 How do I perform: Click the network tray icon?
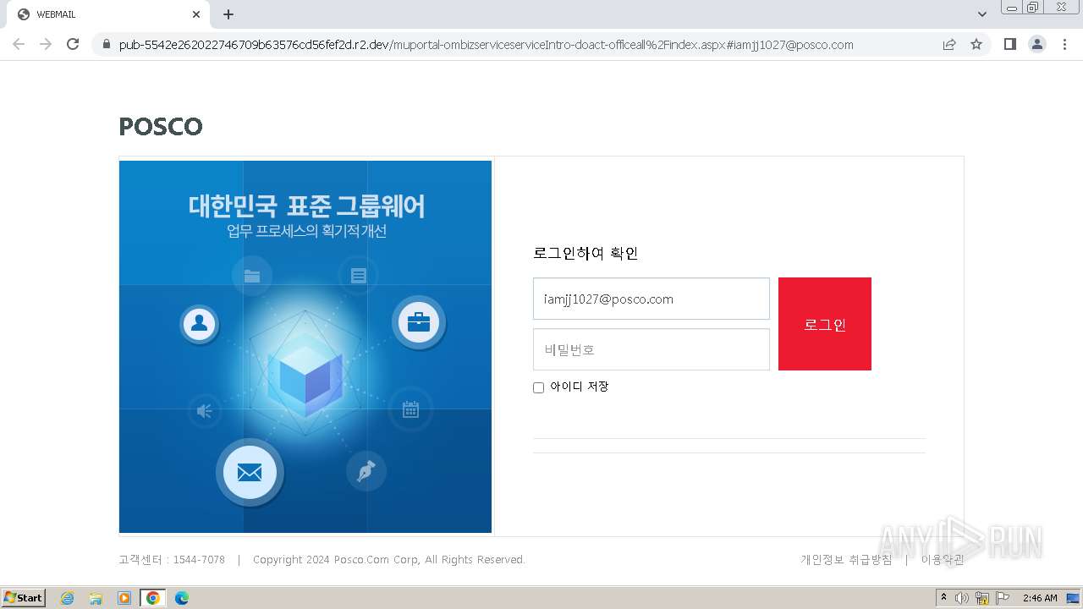pyautogui.click(x=982, y=598)
